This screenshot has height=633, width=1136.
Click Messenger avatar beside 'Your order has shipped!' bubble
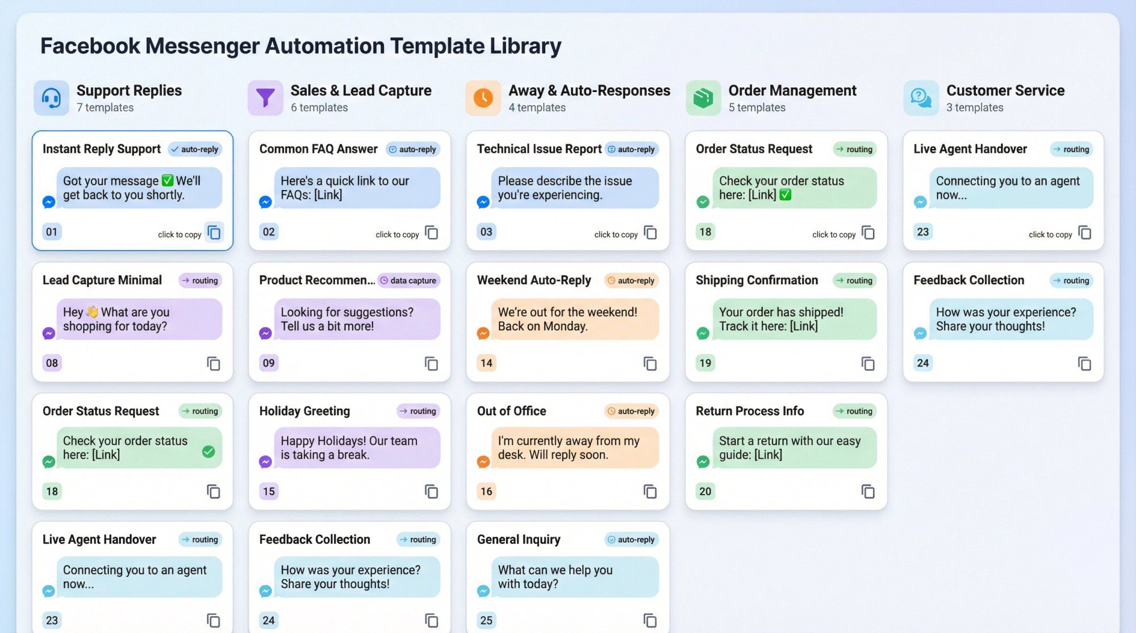click(703, 334)
